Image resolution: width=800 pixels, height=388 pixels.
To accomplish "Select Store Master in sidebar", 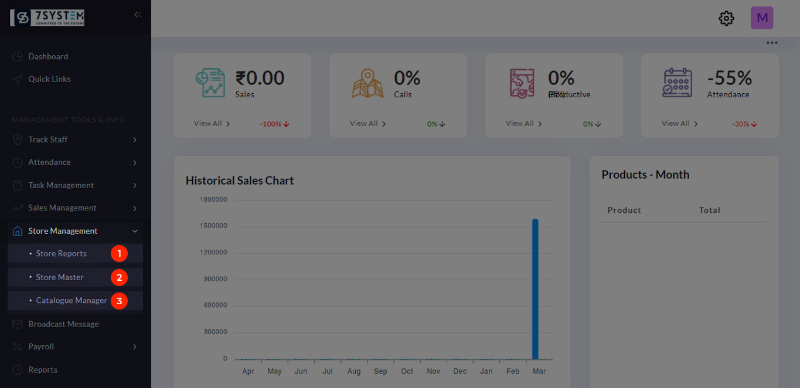I will [60, 277].
